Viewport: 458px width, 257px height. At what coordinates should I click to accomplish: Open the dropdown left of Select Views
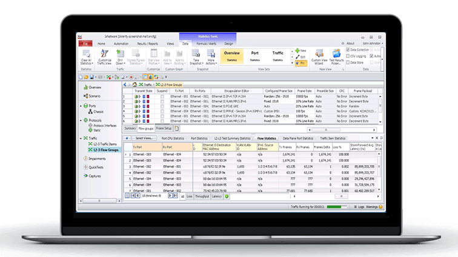[127, 138]
